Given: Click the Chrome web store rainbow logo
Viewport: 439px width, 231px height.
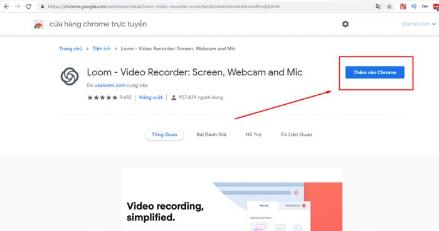Looking at the screenshot, I should coord(39,24).
